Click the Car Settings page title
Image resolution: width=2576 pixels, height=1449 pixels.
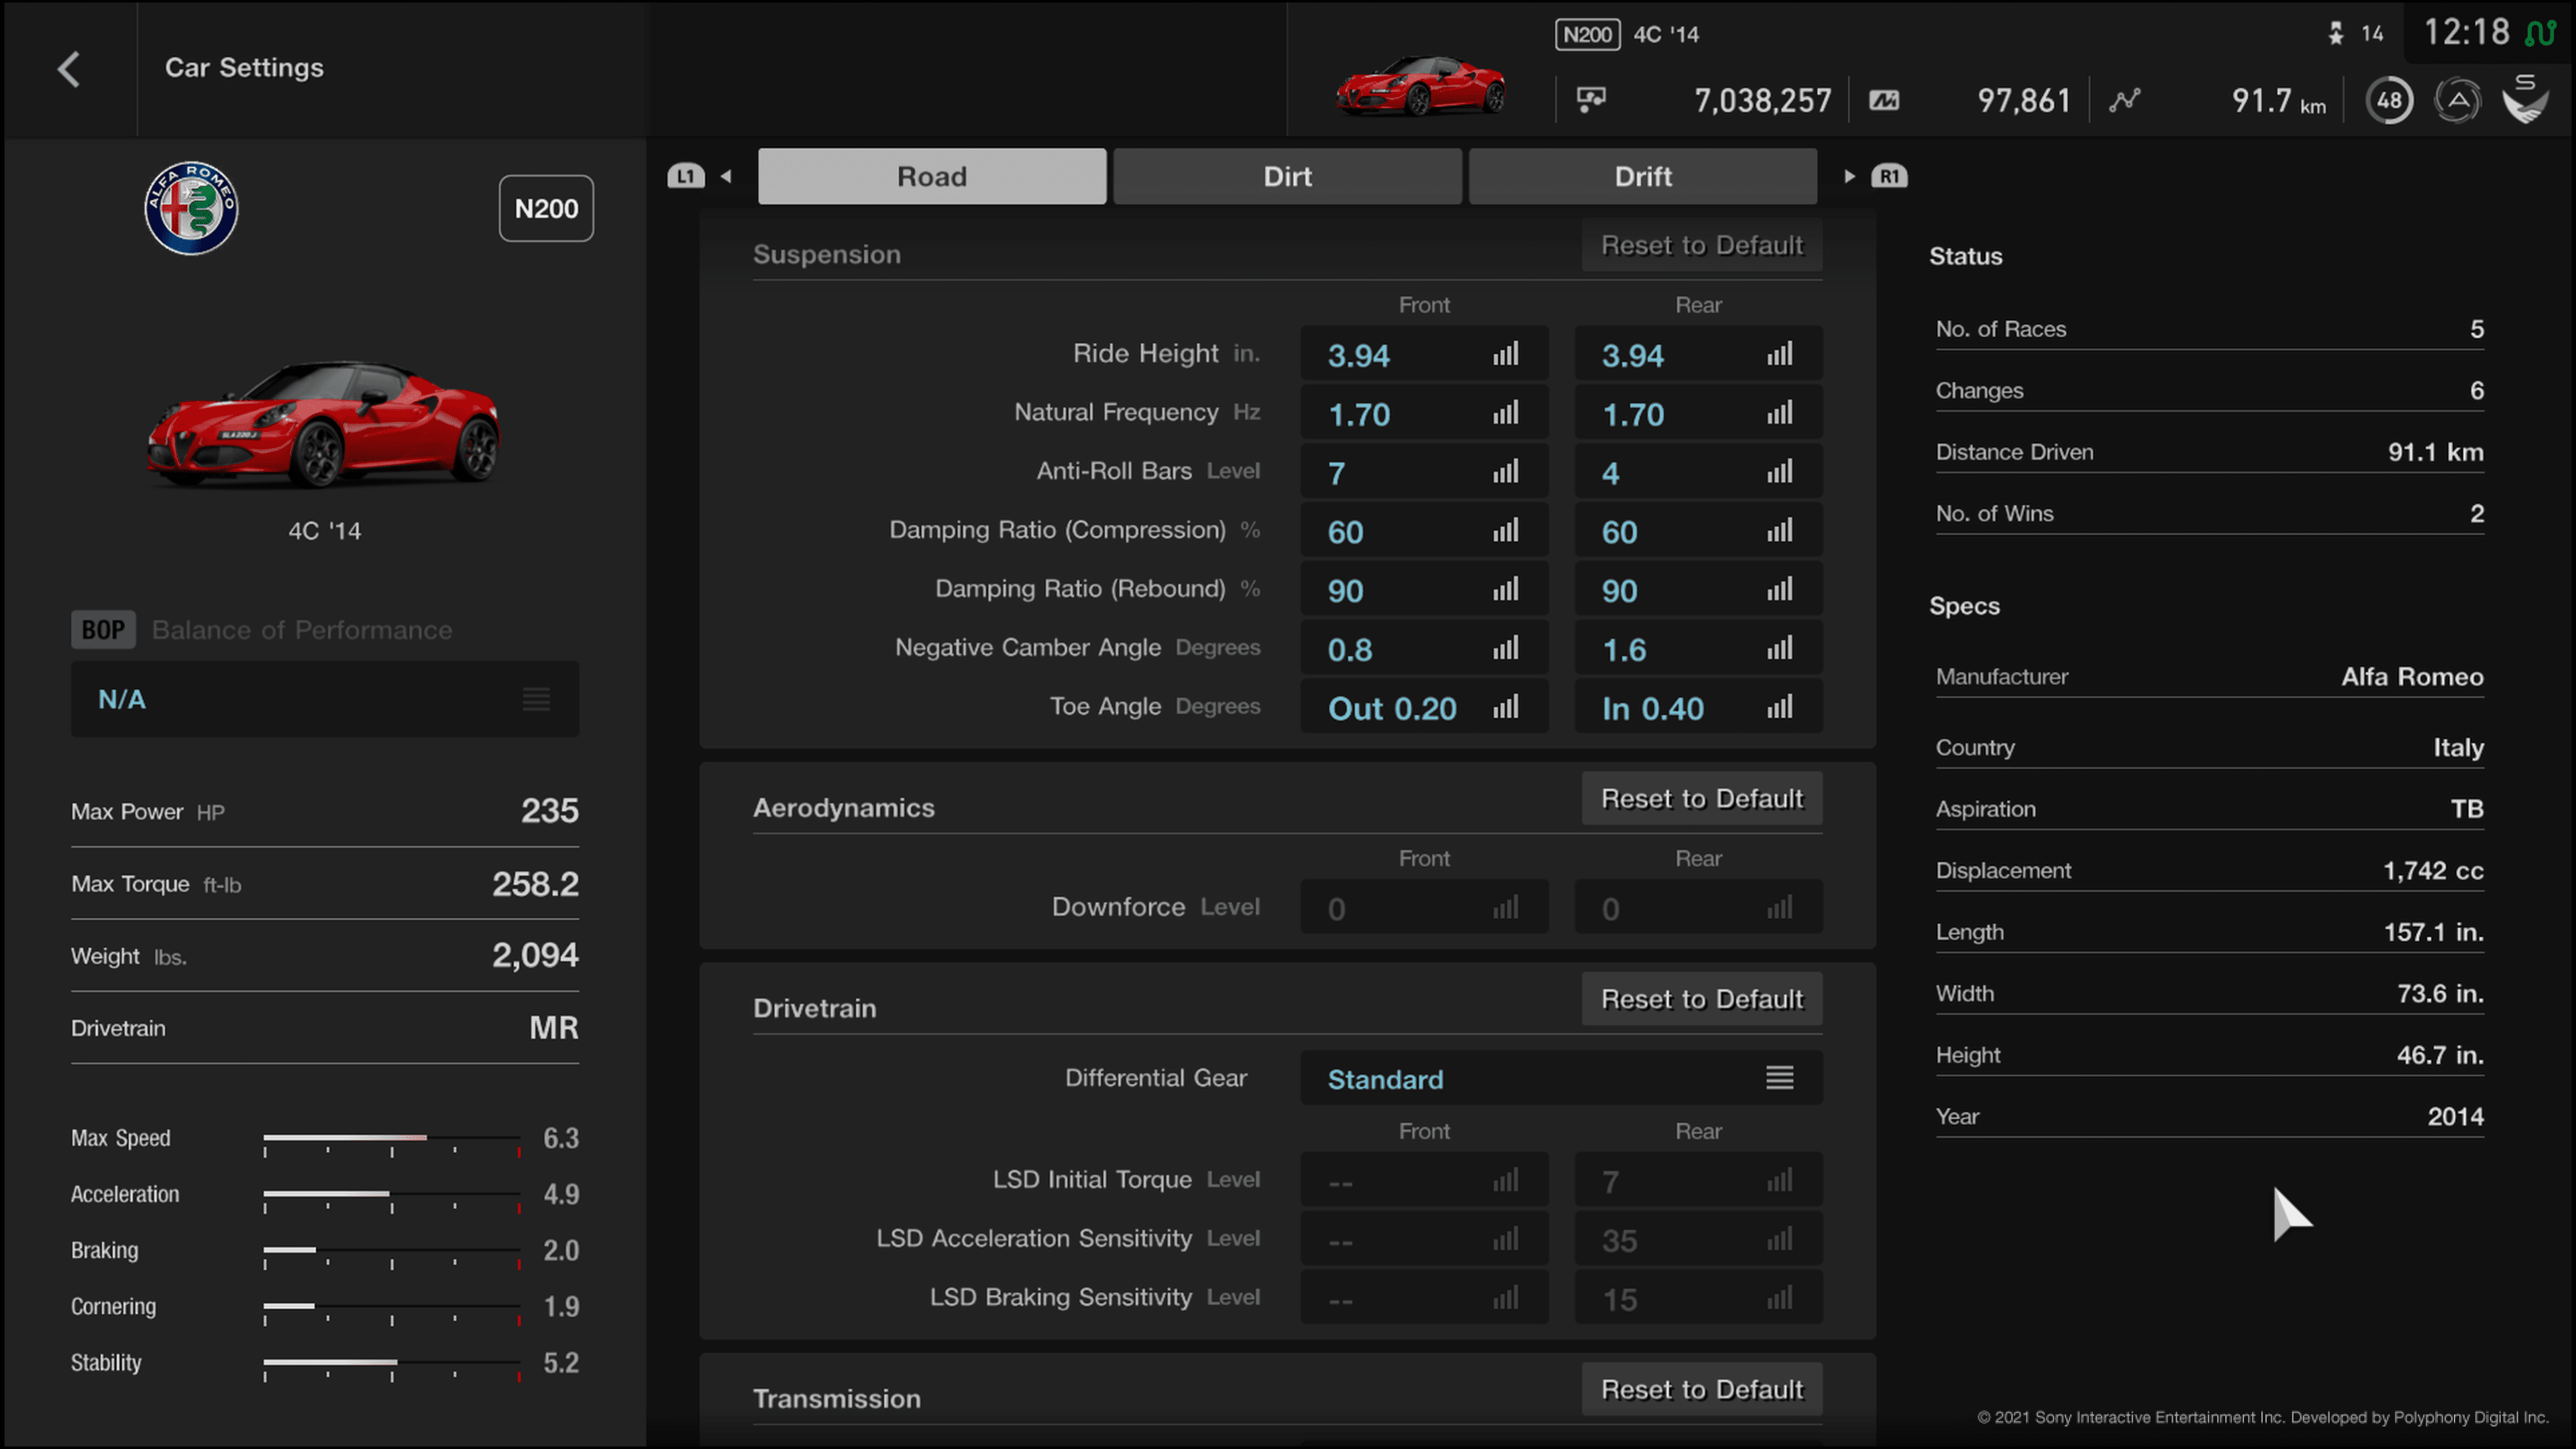click(x=244, y=68)
